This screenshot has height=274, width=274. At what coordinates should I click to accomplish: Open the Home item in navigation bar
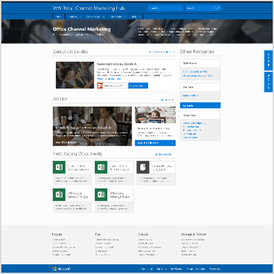click(59, 16)
